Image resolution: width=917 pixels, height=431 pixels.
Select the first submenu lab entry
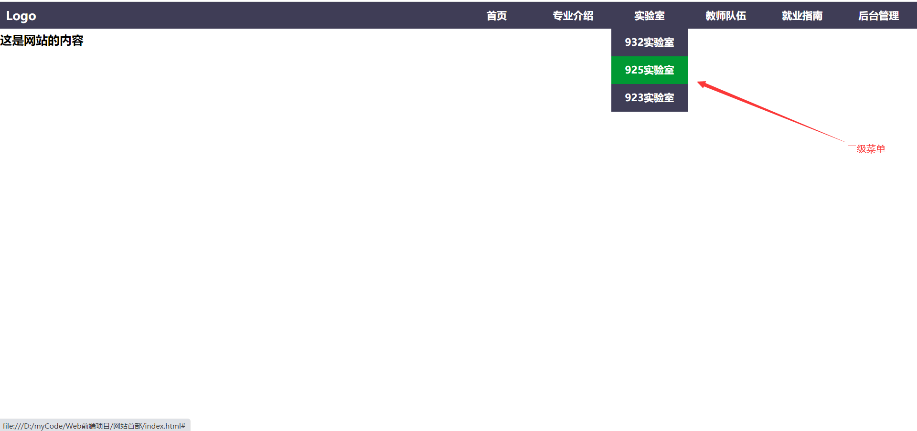[649, 42]
